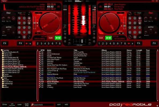Click the left deck jog wheel platter
The image size is (159, 107).
point(50,23)
